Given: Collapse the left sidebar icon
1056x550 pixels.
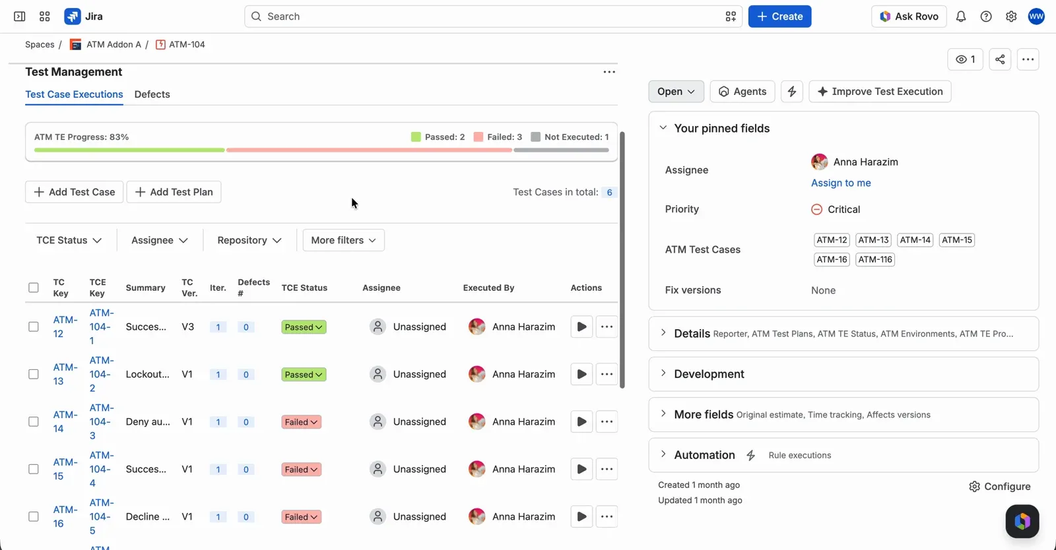Looking at the screenshot, I should coord(20,16).
